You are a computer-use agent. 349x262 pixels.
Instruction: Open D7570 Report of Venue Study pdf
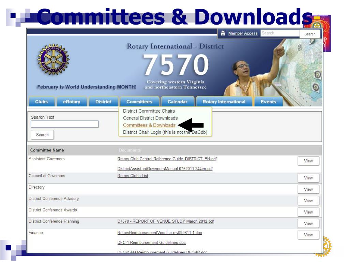pos(166,221)
